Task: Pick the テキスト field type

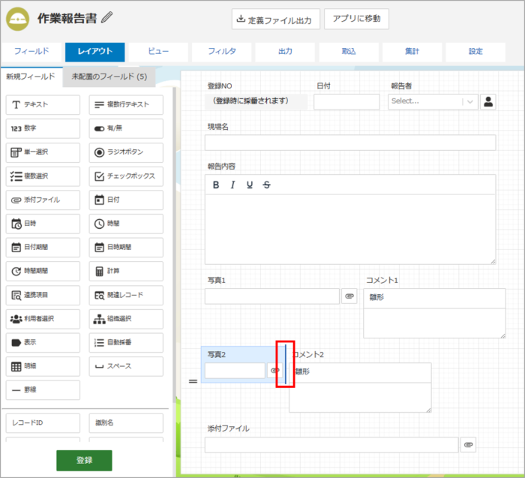Action: [x=43, y=105]
